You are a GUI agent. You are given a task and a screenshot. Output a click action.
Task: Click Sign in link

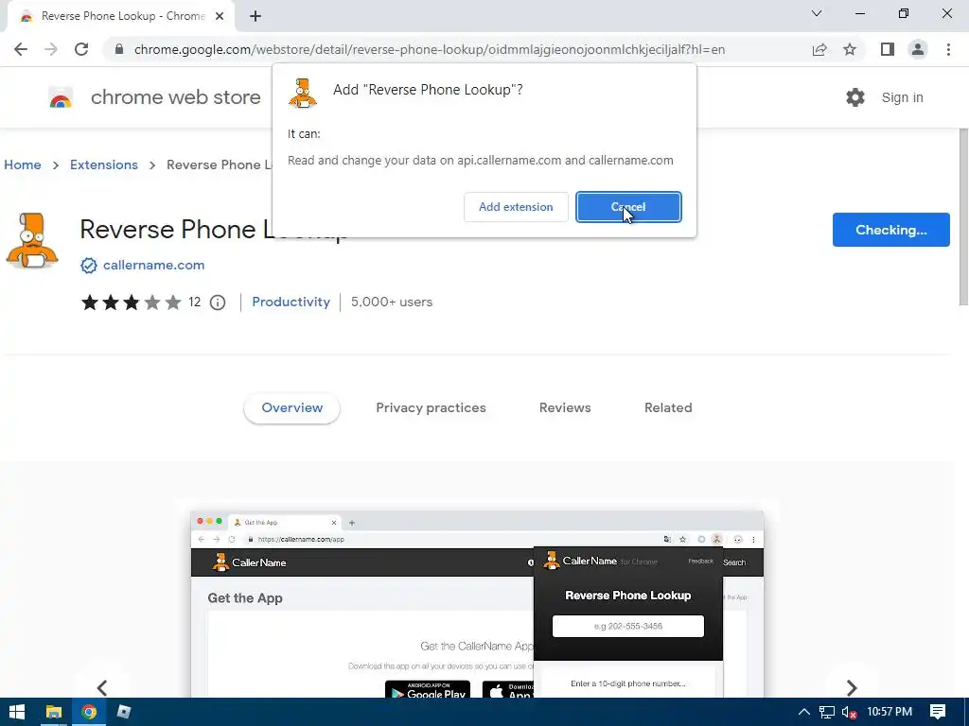pos(902,97)
